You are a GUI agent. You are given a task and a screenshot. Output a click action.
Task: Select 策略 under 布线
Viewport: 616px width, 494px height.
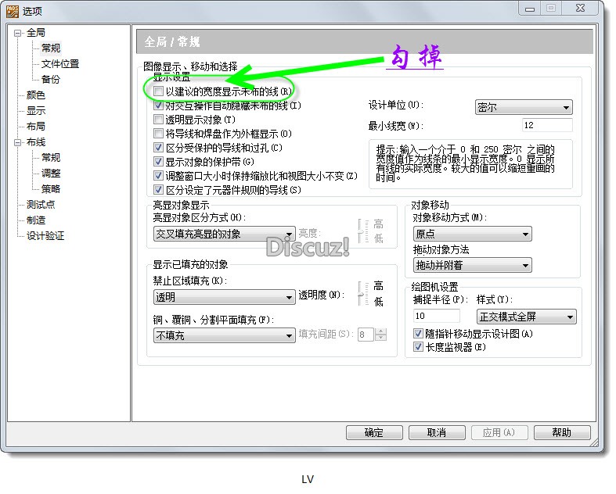coord(51,189)
